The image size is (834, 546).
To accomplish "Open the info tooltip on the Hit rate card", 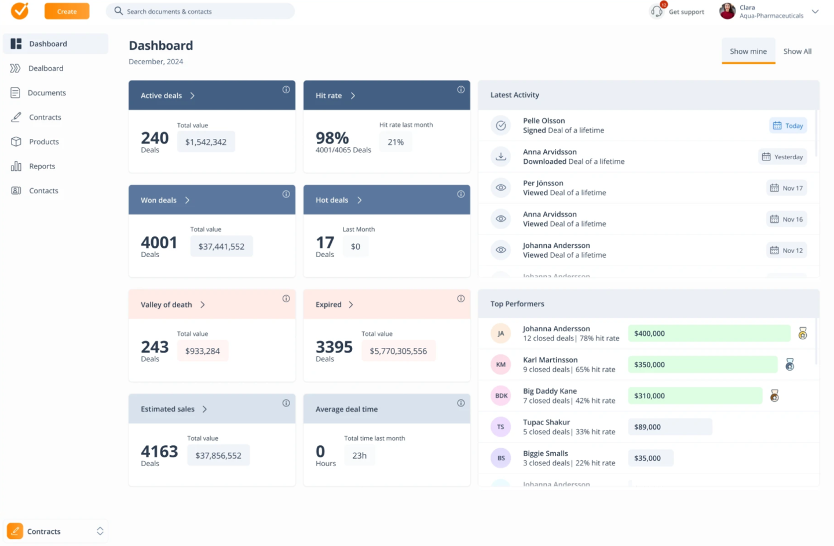I will [x=460, y=89].
